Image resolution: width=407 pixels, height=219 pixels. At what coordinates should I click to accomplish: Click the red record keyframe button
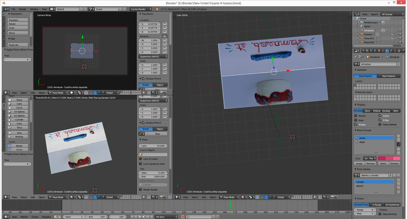(x=183, y=217)
